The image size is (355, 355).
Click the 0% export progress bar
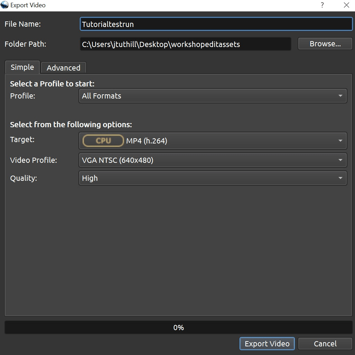click(x=178, y=327)
